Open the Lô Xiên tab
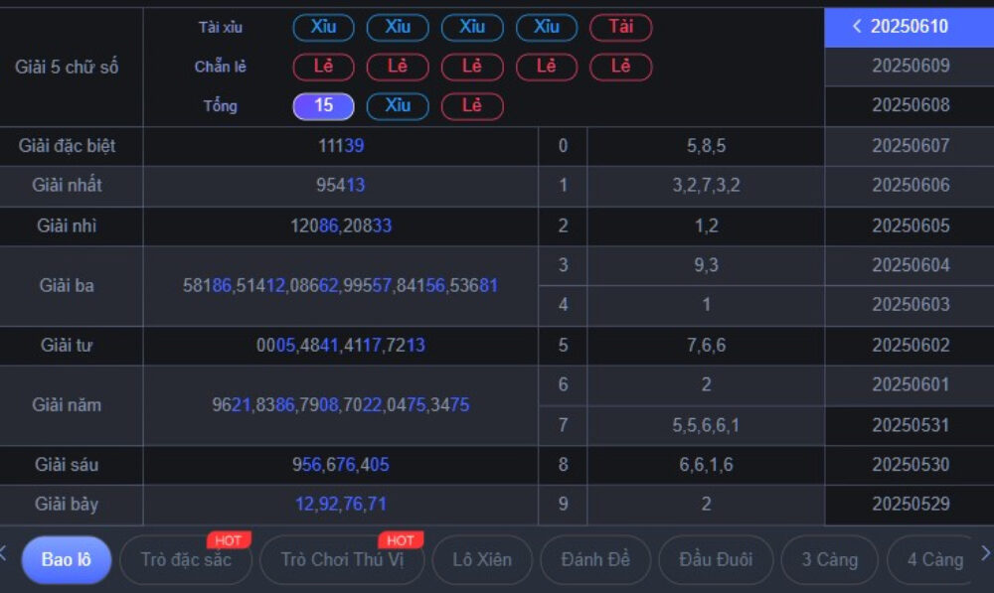994x593 pixels. click(482, 559)
